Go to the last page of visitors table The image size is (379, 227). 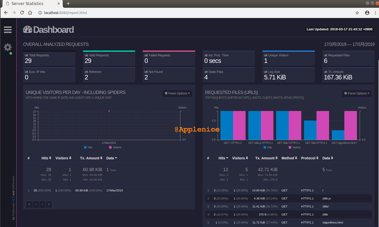tap(49, 204)
